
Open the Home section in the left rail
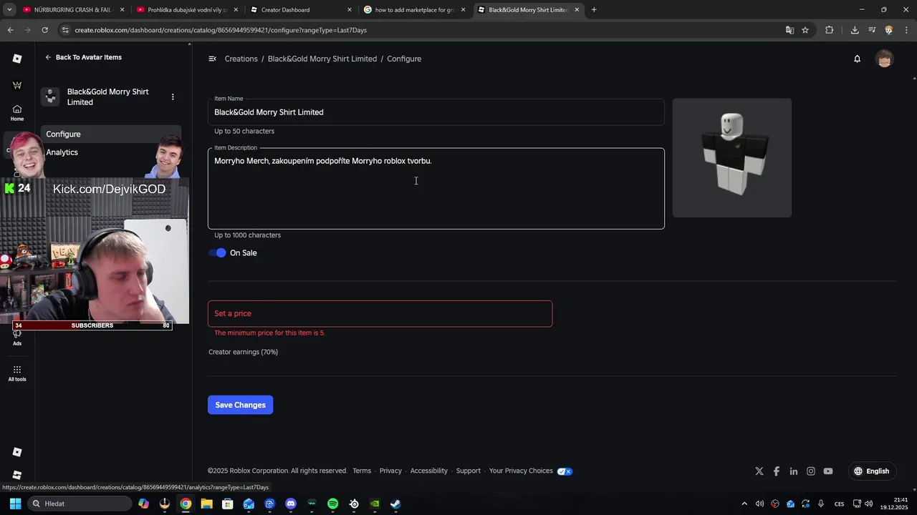(x=17, y=112)
